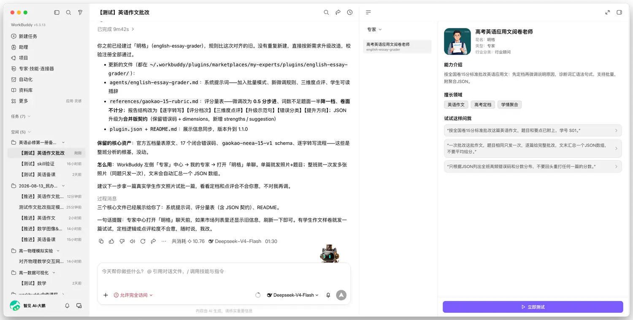Screen dimensions: 633x320
Task: Try the prompt mentioning 学号 S01
Action: (533, 130)
